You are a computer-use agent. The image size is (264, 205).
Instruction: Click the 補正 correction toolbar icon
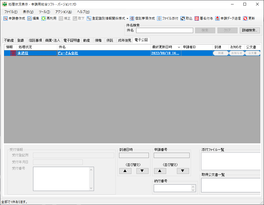[x=61, y=18]
